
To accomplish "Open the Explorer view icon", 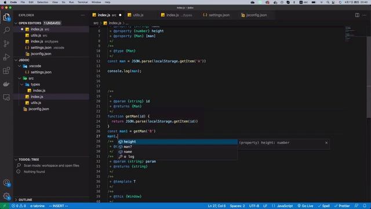I will pos(6,17).
